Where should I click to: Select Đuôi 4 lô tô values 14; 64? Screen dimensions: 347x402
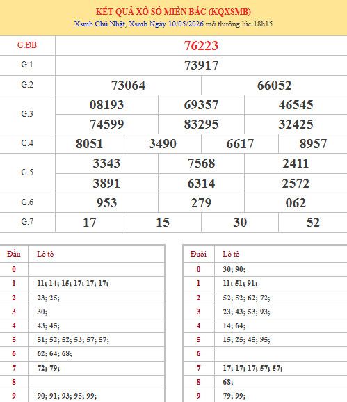tap(234, 326)
